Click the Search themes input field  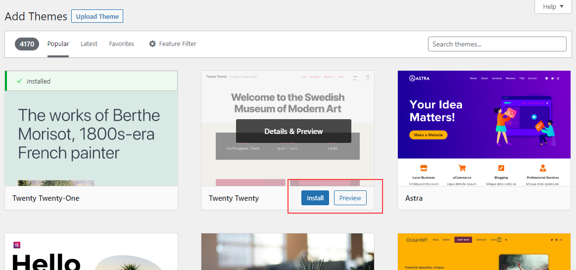click(x=497, y=44)
